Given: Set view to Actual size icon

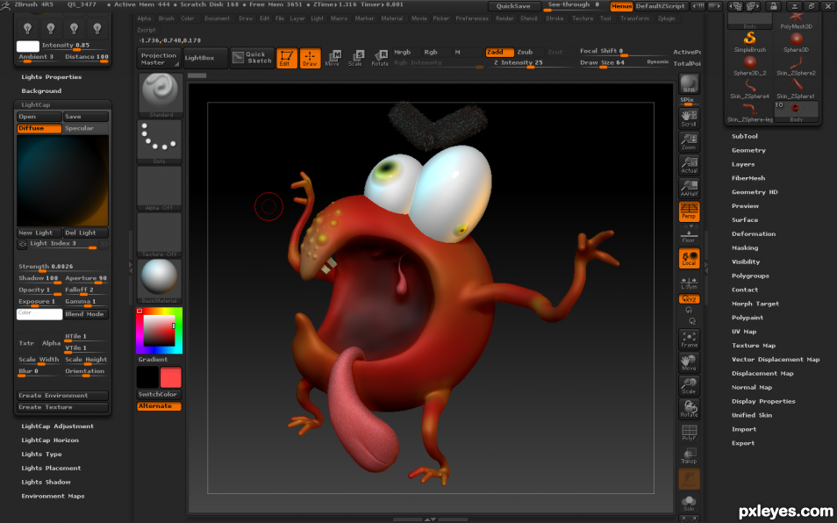Looking at the screenshot, I should tap(689, 165).
